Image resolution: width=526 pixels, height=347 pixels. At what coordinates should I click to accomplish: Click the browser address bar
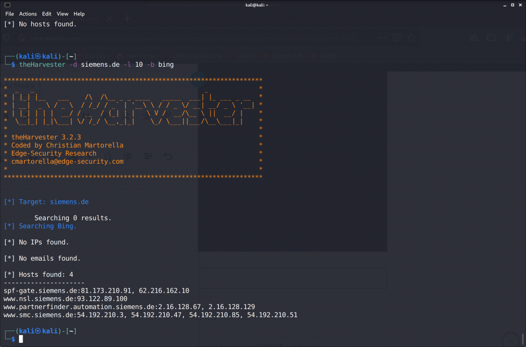pyautogui.click(x=205, y=37)
